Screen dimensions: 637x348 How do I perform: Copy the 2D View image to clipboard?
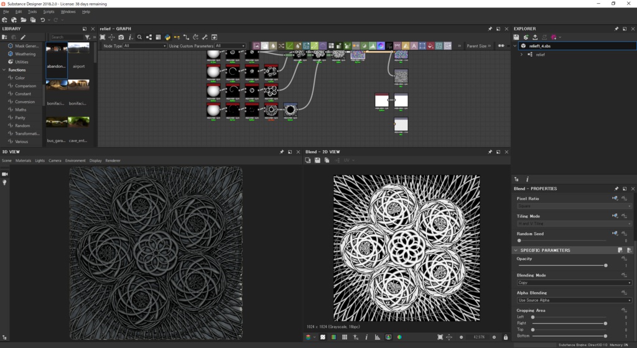click(327, 161)
